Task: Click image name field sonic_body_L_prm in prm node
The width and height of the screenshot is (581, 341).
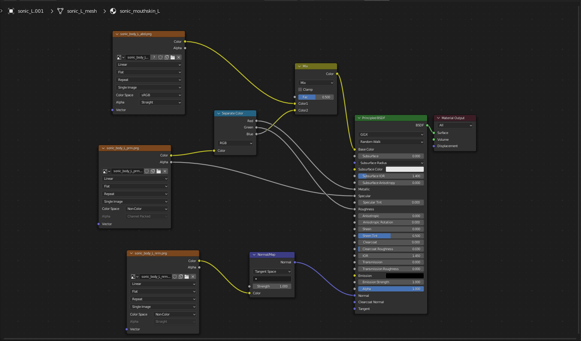Action: coord(128,171)
